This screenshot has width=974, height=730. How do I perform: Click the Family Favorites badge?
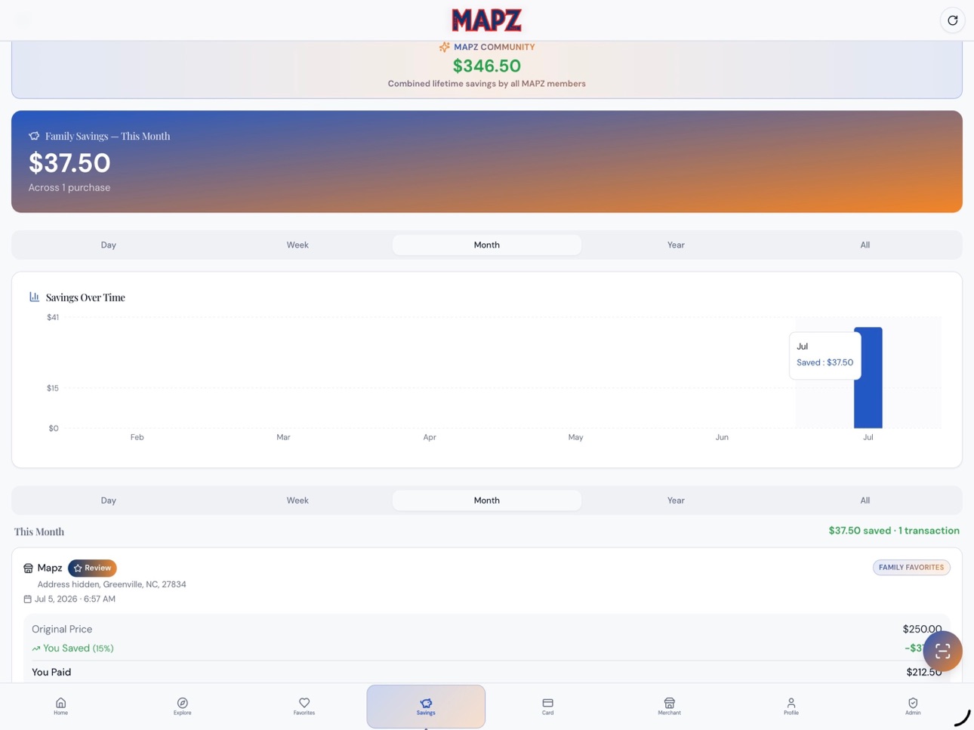pyautogui.click(x=911, y=568)
